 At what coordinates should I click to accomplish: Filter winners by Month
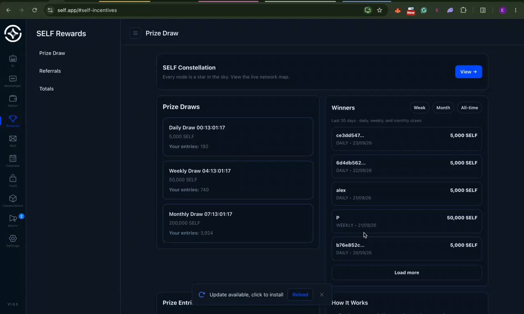443,108
